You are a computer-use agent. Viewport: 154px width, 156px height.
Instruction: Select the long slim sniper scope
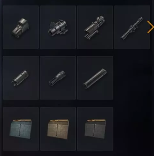pos(132,27)
